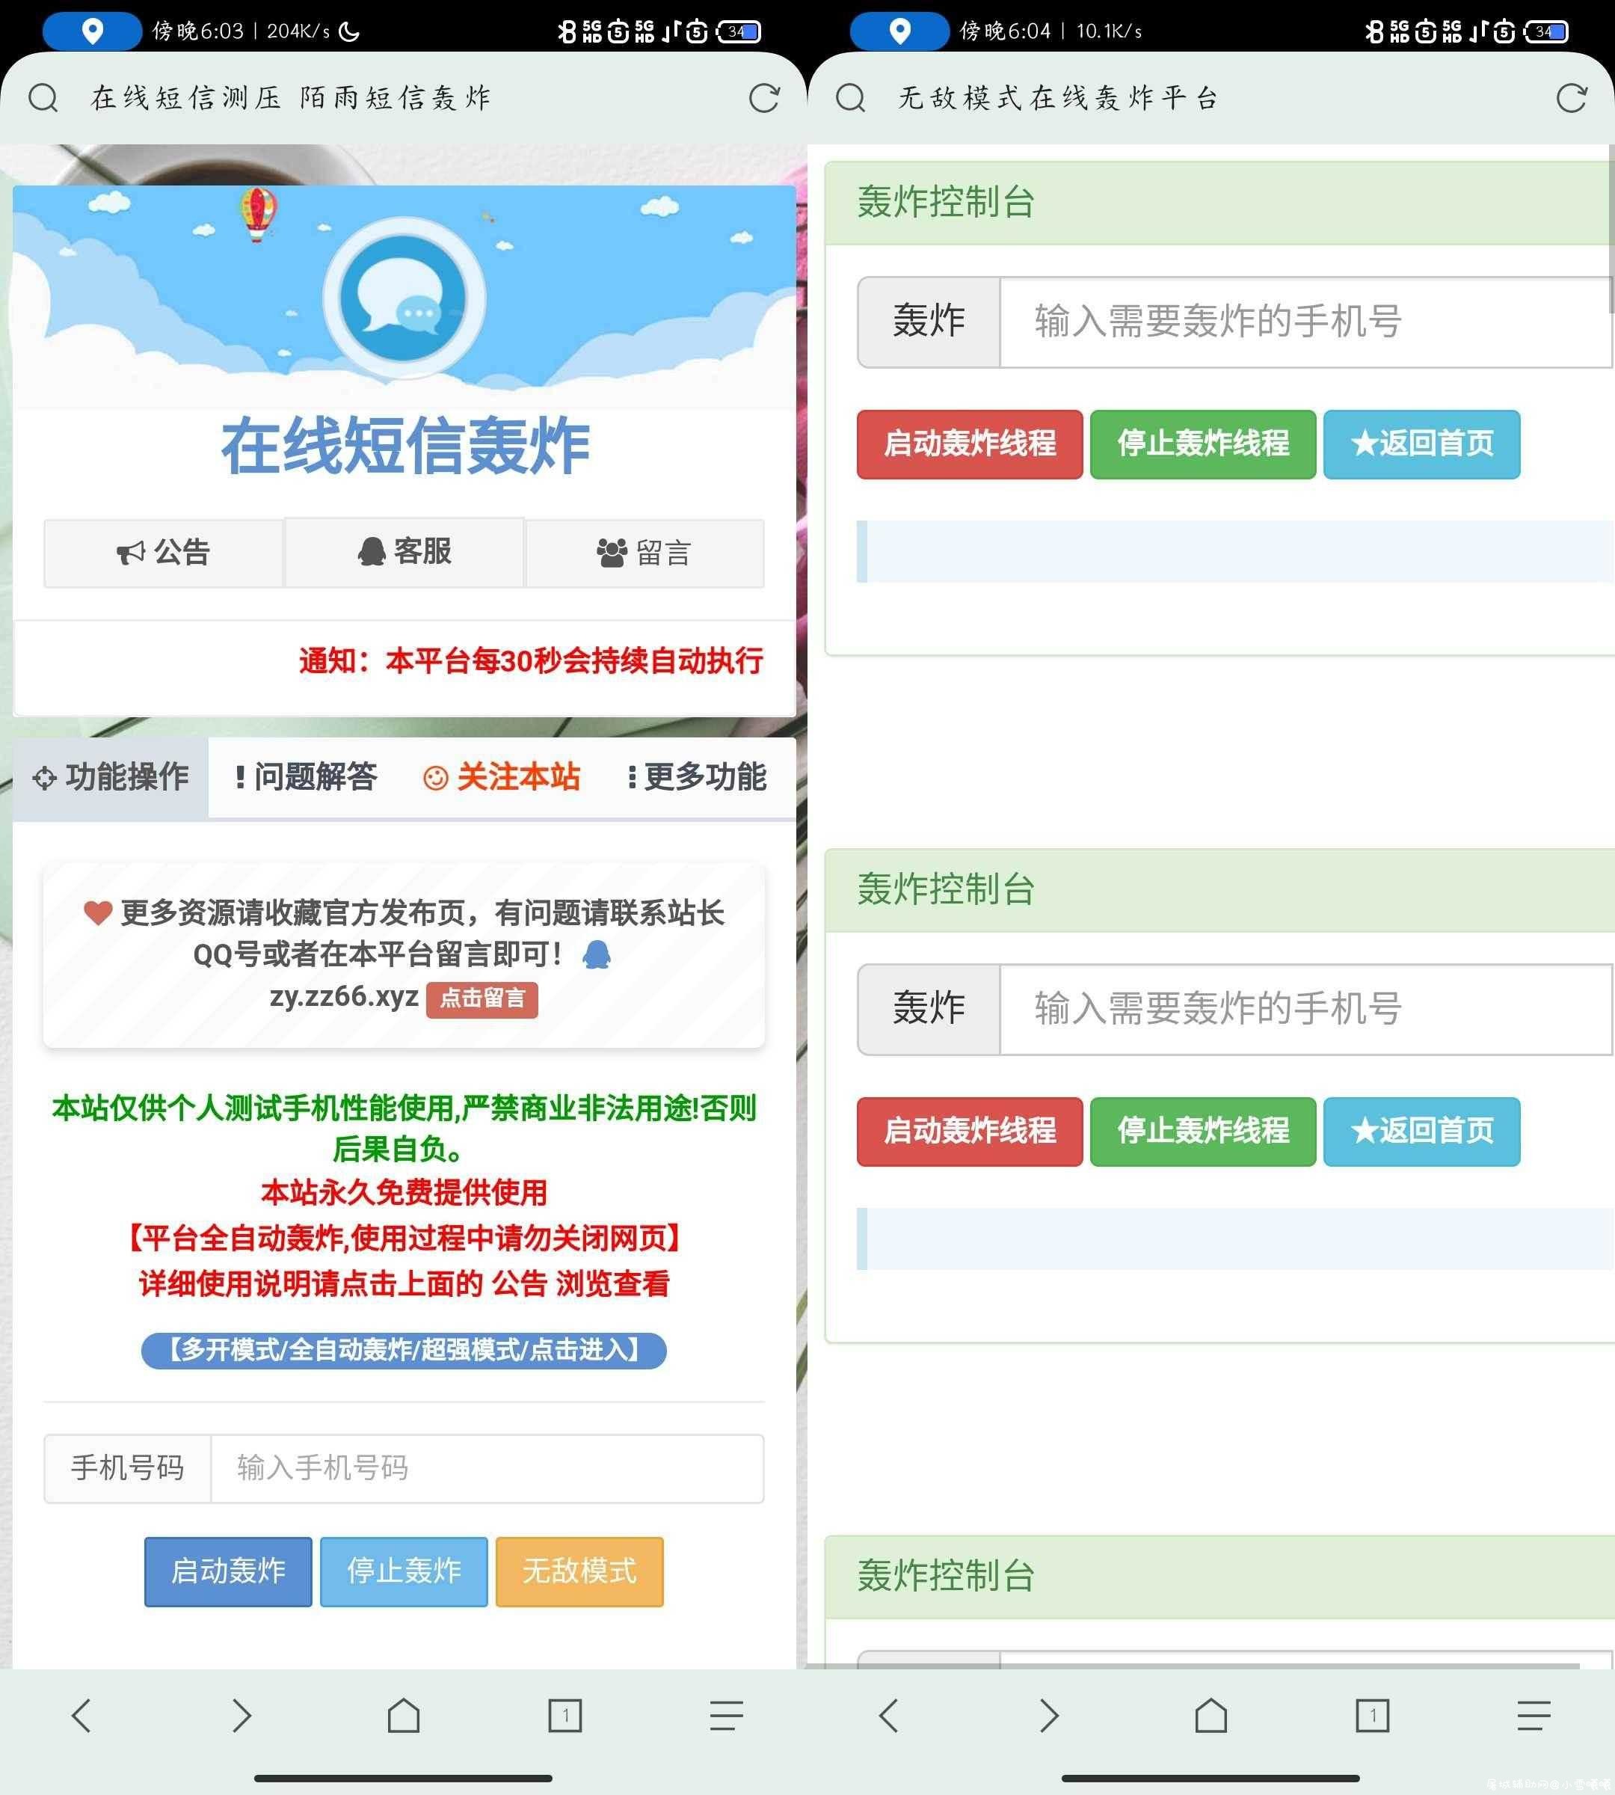
Task: Go forward in right browser
Action: [x=1049, y=1716]
